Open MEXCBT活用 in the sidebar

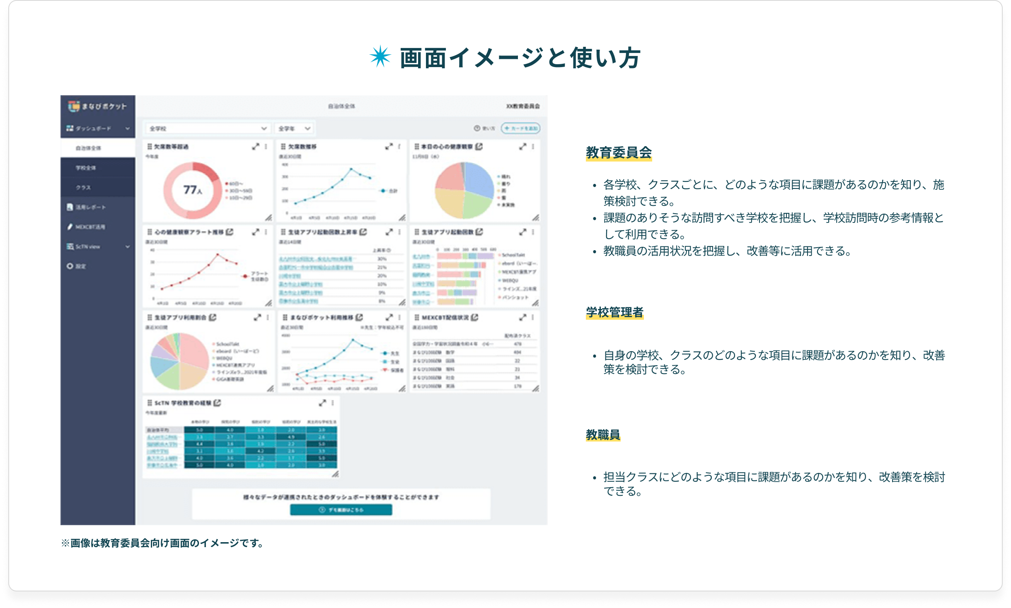pyautogui.click(x=98, y=227)
